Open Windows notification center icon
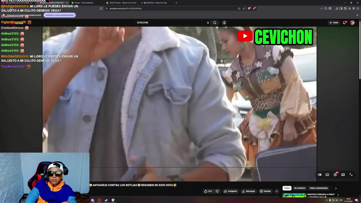361x203 pixels. click(x=356, y=200)
